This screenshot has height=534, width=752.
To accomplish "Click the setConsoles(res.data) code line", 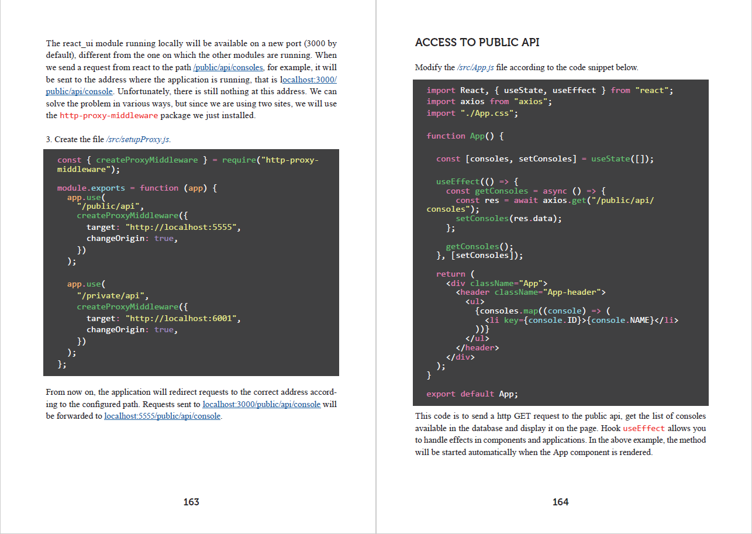I will pos(508,219).
